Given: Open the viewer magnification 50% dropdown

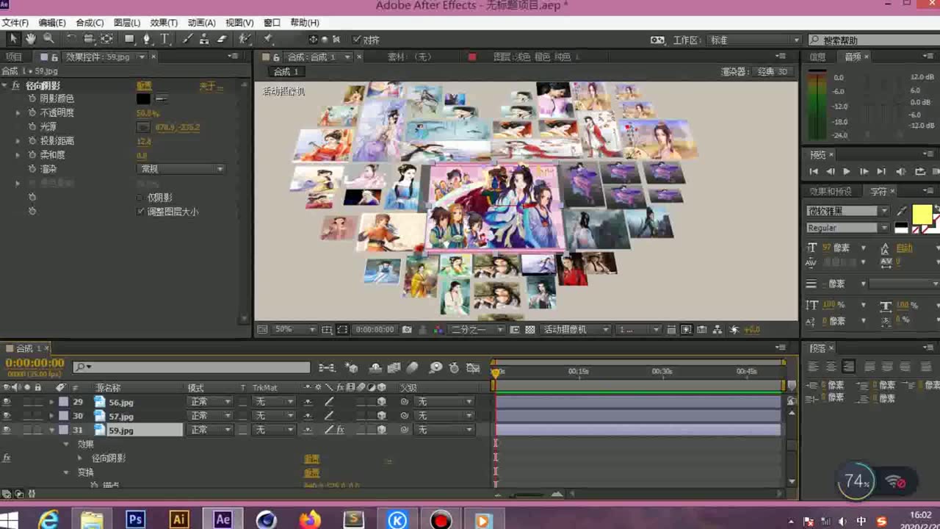Looking at the screenshot, I should (294, 330).
